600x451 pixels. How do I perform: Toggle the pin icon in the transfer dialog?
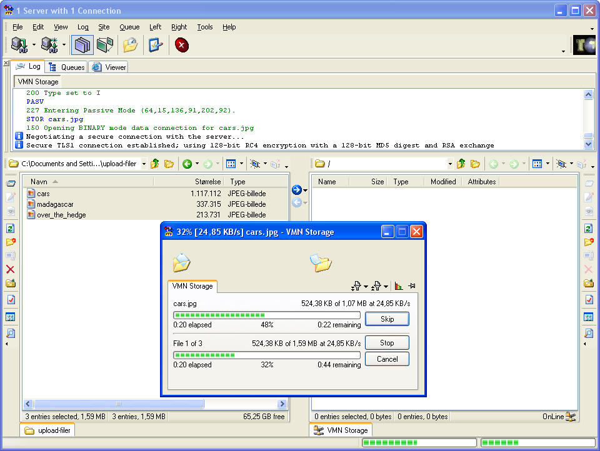(x=412, y=286)
